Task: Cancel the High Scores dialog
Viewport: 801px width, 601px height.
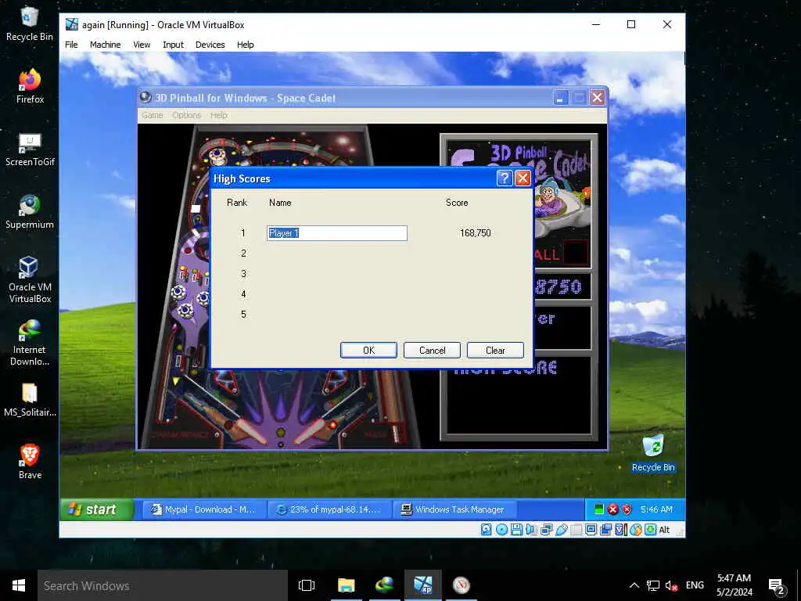Action: 432,350
